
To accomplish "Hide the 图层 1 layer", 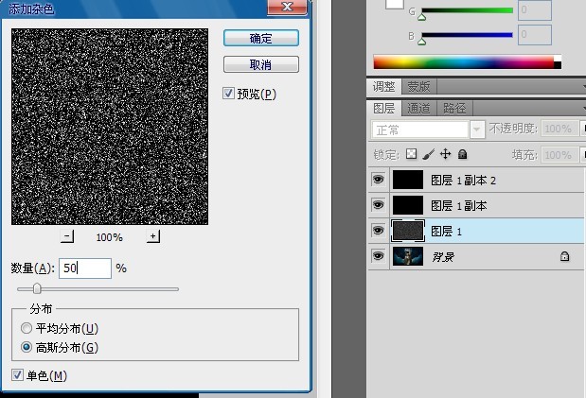I will [x=379, y=231].
